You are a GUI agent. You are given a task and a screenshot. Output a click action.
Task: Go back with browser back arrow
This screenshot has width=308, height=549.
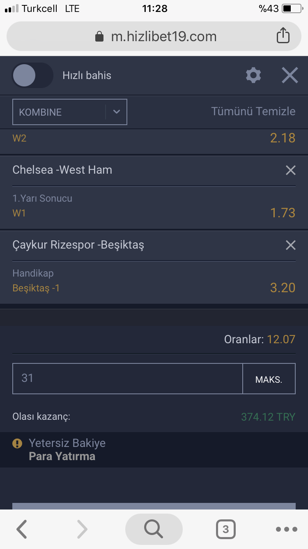[x=22, y=529]
